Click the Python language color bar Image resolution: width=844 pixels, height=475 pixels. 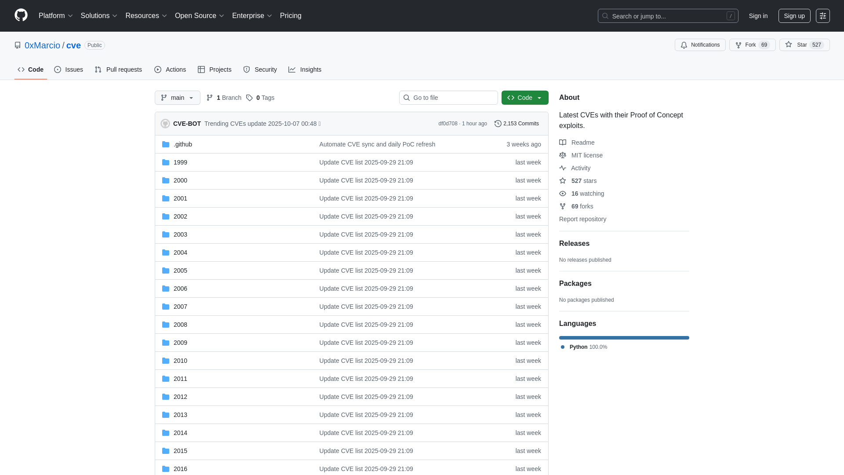click(x=624, y=338)
